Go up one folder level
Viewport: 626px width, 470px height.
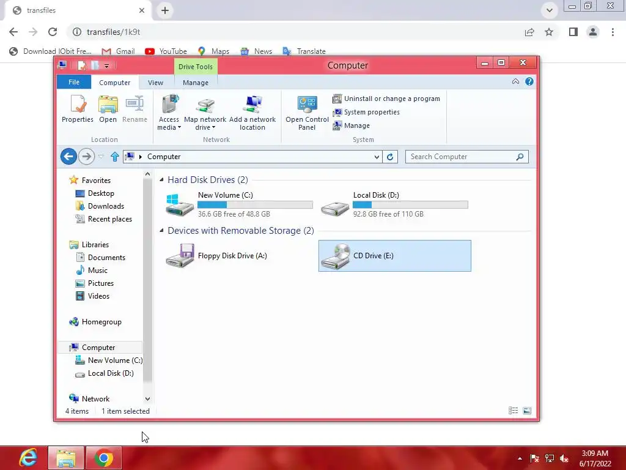click(x=114, y=157)
